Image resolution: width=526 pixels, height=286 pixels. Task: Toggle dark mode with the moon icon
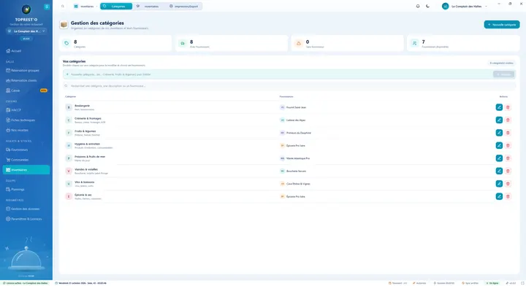427,6
